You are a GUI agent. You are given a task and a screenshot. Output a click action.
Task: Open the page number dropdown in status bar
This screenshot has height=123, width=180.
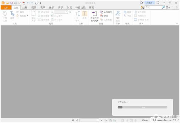98,120
